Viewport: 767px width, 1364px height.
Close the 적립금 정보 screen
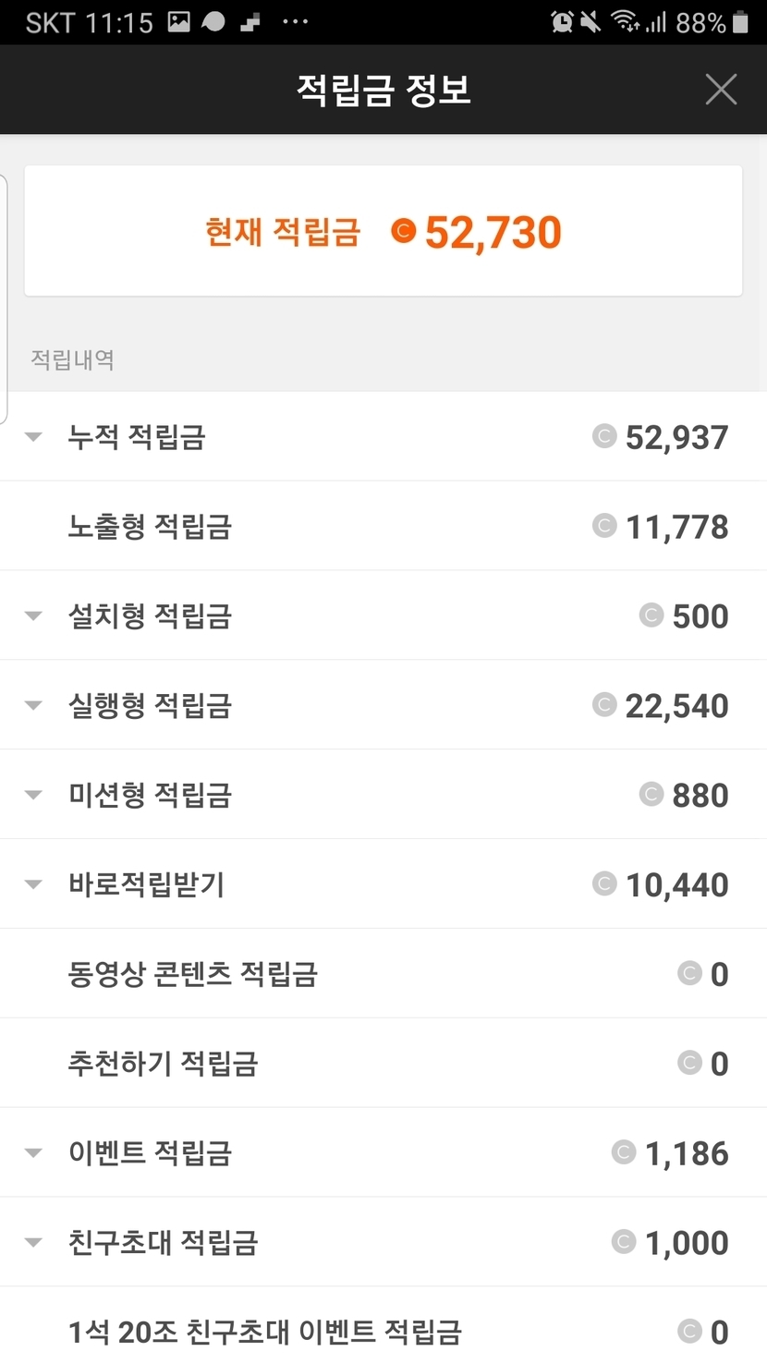coord(721,90)
